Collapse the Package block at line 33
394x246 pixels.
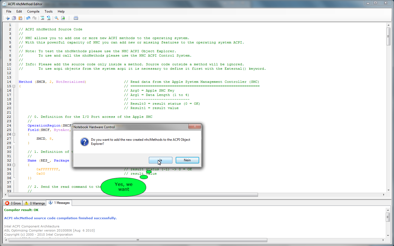point(14,165)
